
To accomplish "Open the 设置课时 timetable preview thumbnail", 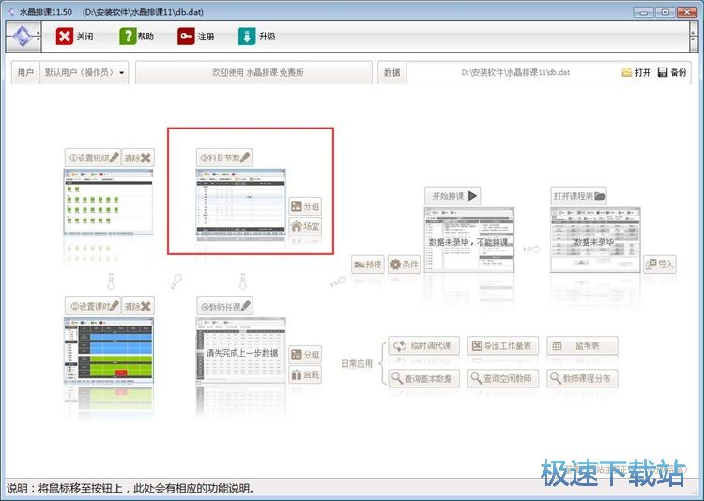I will click(x=109, y=351).
